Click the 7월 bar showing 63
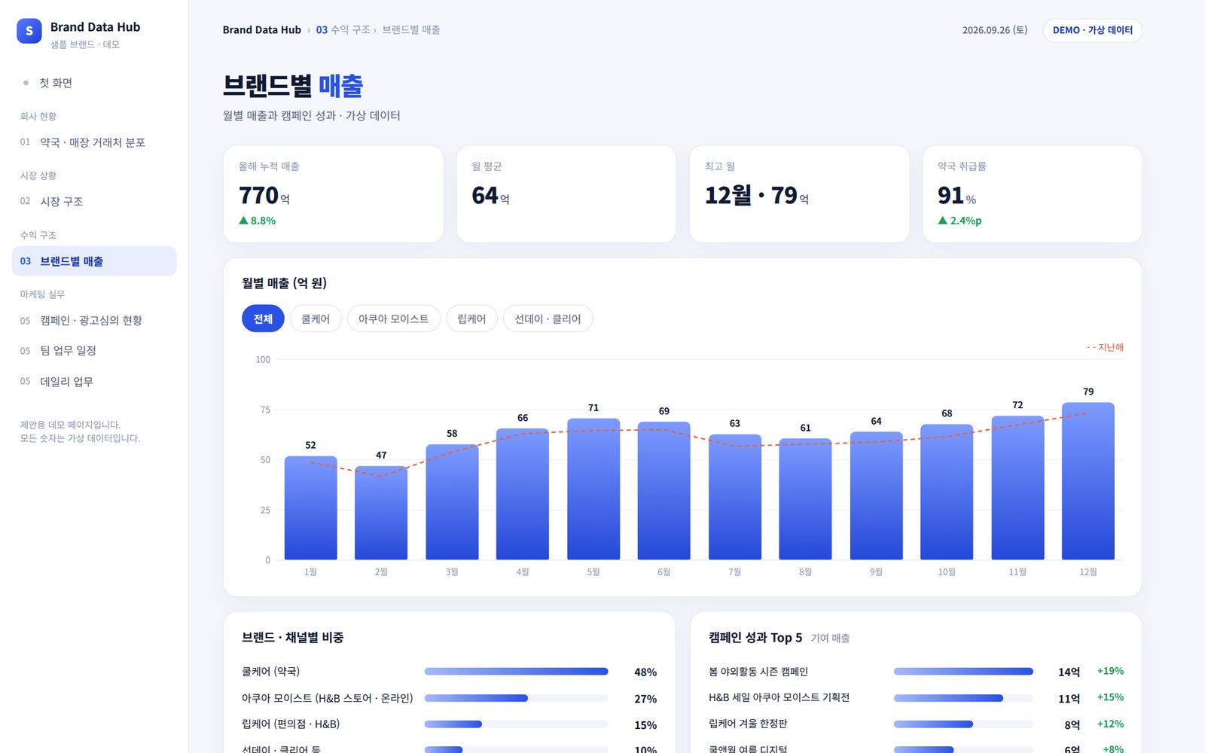The width and height of the screenshot is (1205, 753). click(x=735, y=497)
